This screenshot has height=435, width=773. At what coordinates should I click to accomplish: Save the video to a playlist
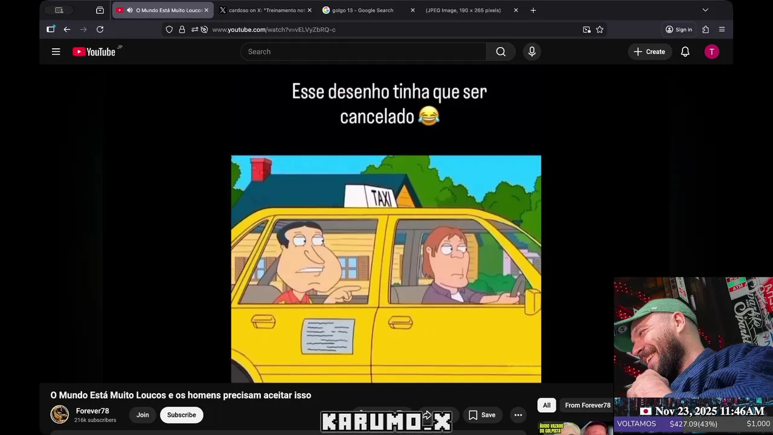(482, 415)
